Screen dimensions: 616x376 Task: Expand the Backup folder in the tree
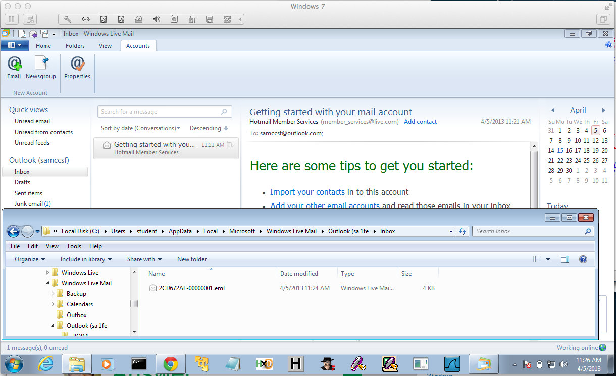pos(53,293)
